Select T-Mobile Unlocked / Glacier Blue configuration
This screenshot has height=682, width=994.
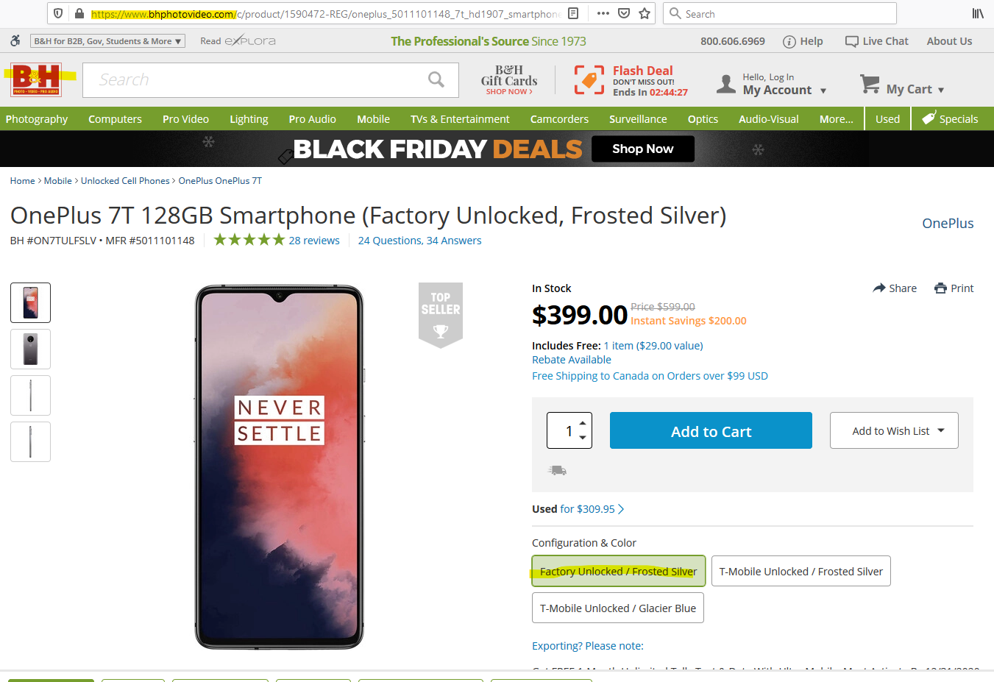(x=617, y=608)
